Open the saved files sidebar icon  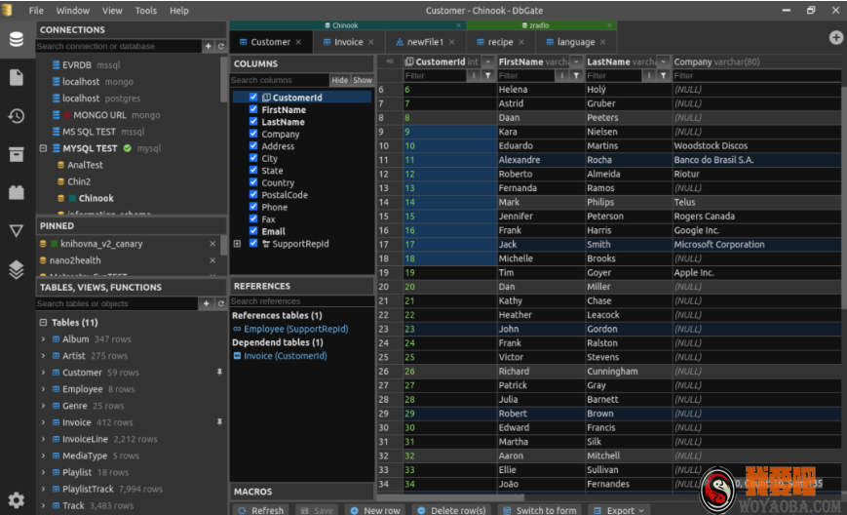[x=16, y=77]
